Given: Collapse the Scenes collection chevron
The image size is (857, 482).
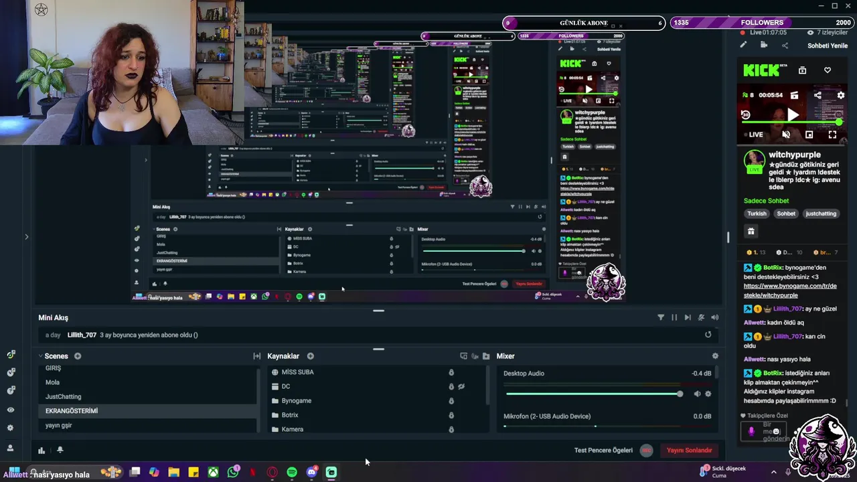Looking at the screenshot, I should (x=40, y=356).
